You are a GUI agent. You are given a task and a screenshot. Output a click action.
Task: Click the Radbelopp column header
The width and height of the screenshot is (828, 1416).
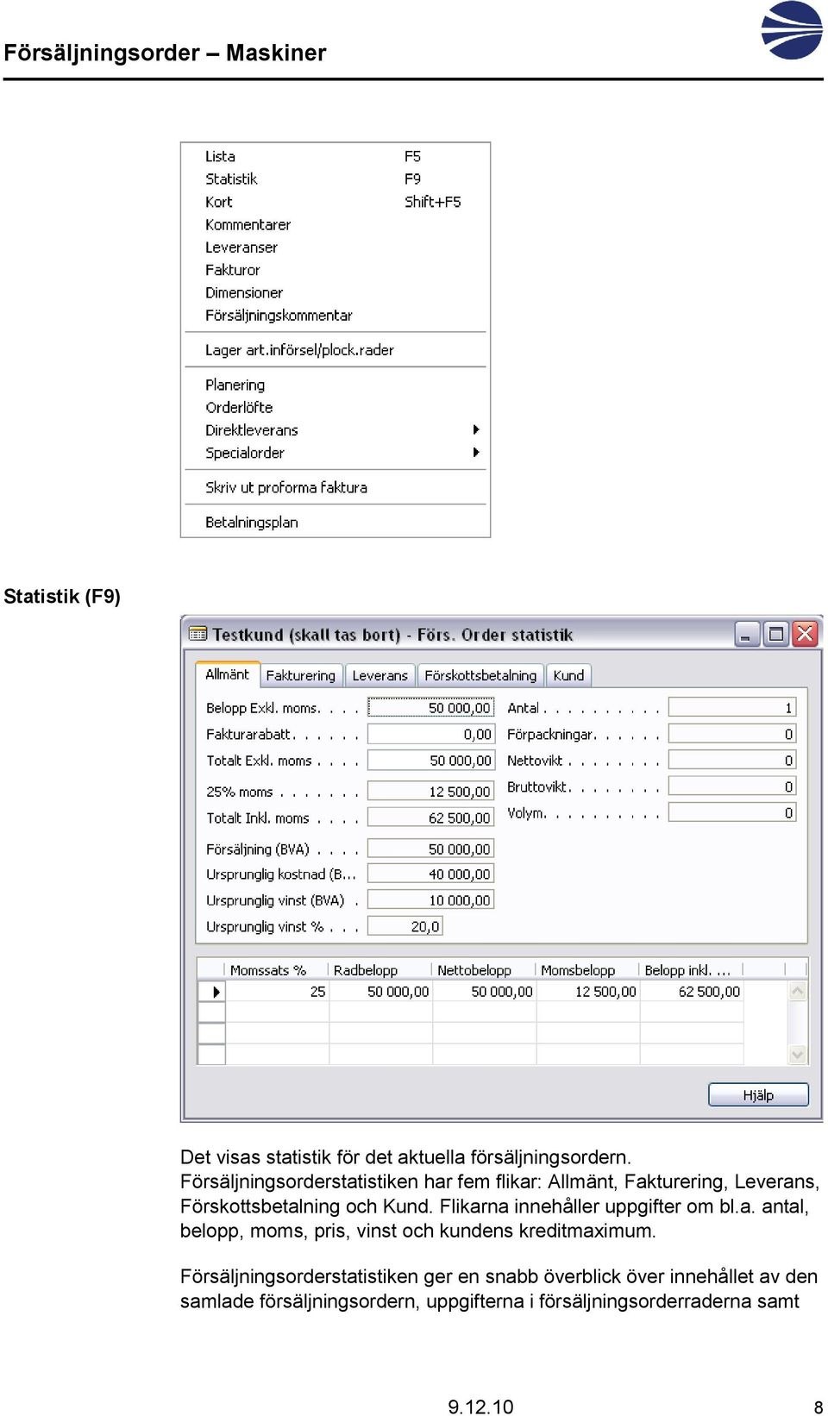coord(380,970)
